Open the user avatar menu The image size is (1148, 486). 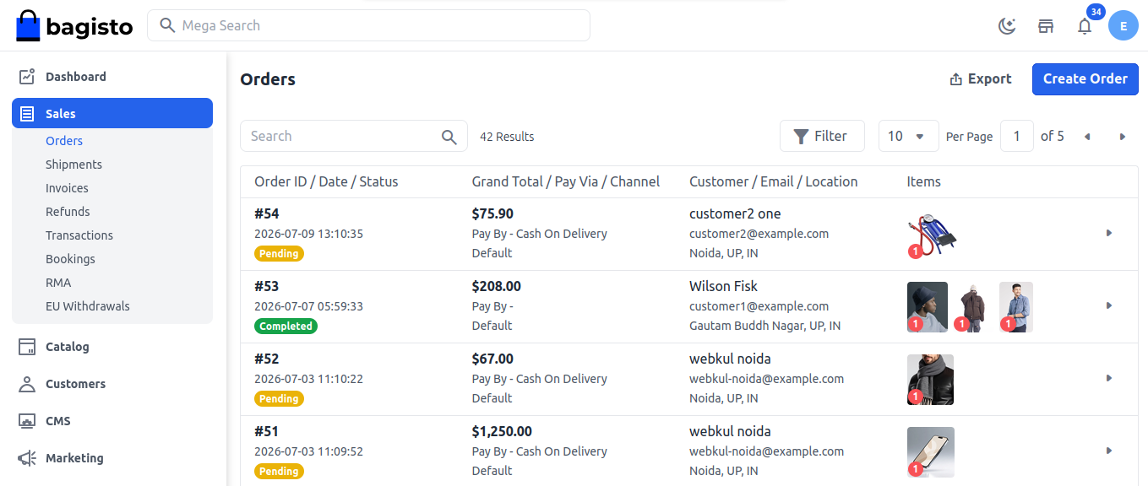(x=1124, y=26)
